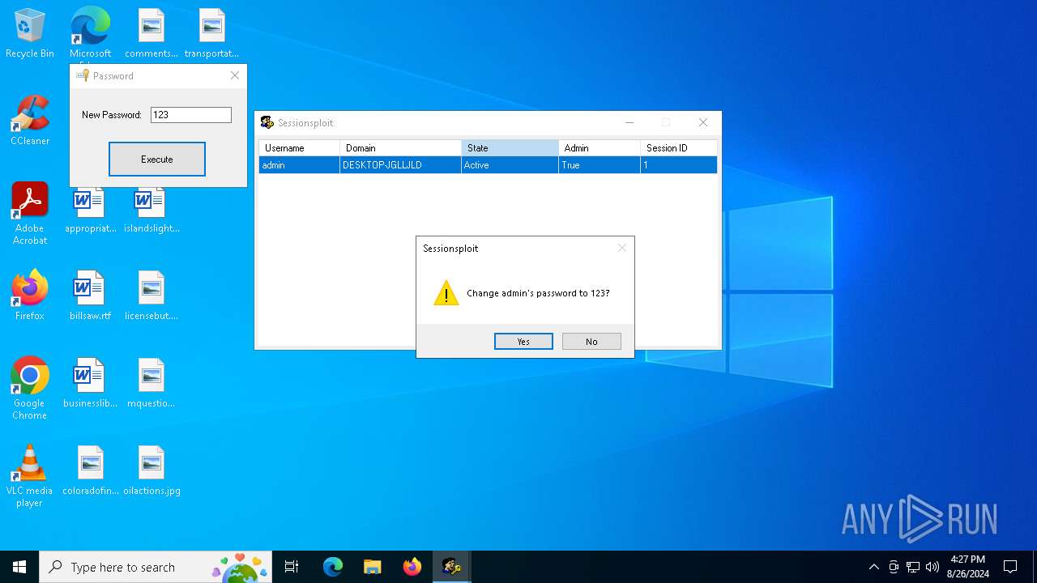The width and height of the screenshot is (1037, 583).
Task: Select the True admin cell
Action: pyautogui.click(x=600, y=165)
